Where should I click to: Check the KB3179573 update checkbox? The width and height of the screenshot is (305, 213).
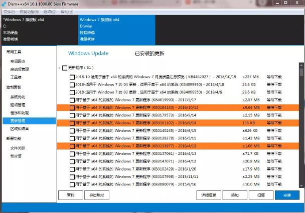72,115
